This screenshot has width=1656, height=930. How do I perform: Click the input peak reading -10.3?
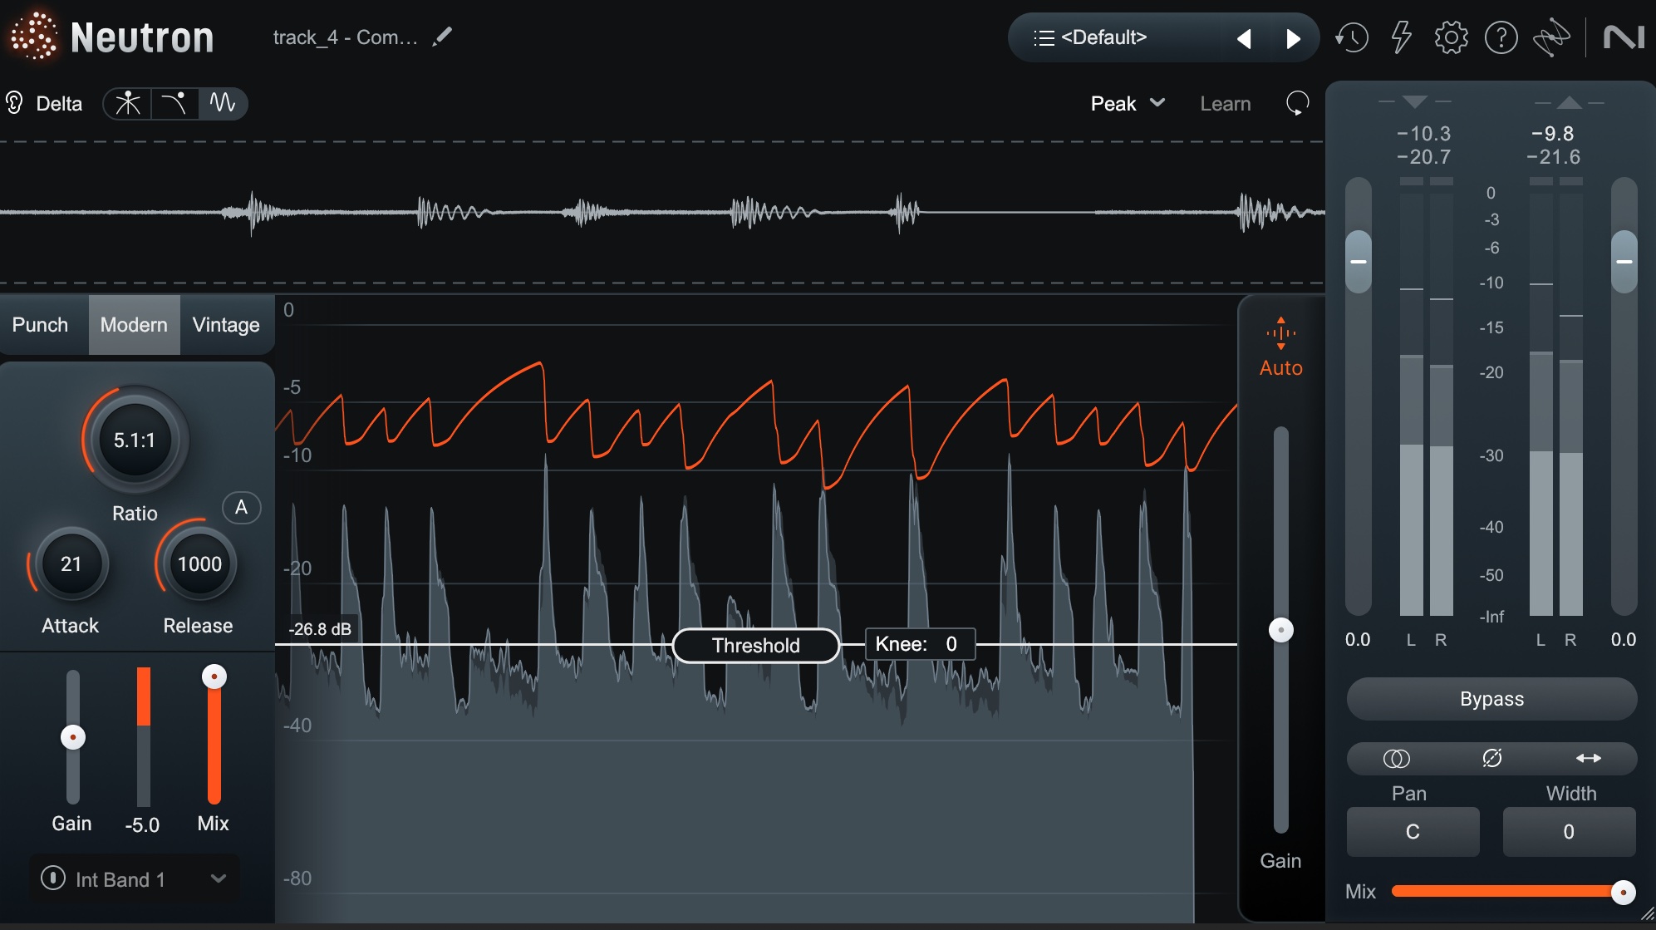click(x=1423, y=133)
